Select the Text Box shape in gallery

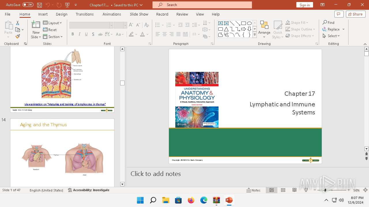coord(220,23)
